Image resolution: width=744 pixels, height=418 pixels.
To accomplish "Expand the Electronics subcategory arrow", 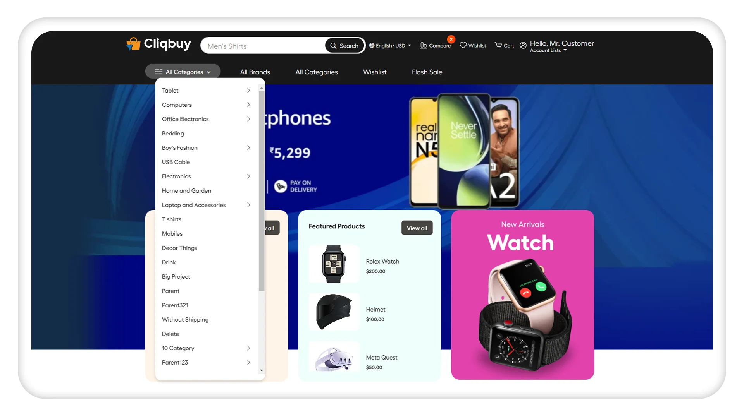I will 248,176.
